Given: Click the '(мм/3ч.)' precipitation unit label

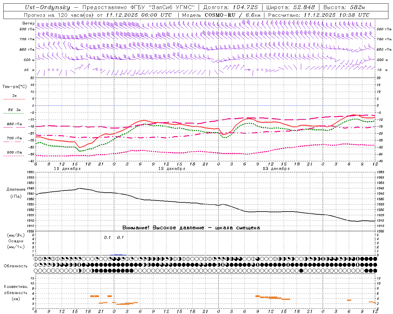Looking at the screenshot, I should pyautogui.click(x=16, y=235).
